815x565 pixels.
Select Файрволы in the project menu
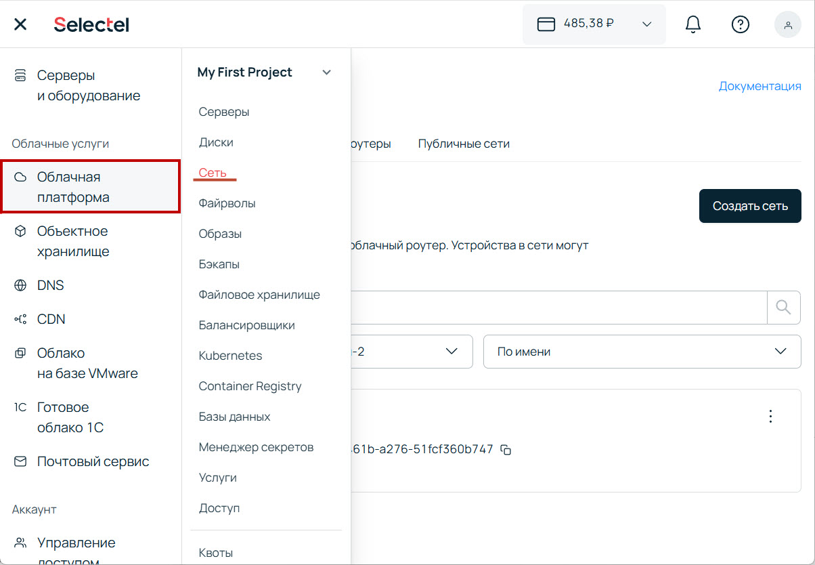coord(227,203)
